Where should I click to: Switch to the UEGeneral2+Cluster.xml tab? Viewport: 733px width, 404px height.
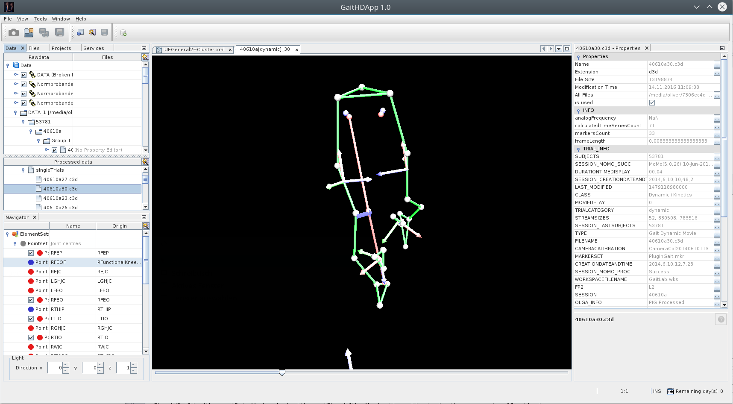click(x=194, y=50)
